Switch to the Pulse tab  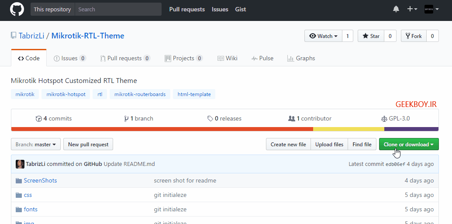[262, 58]
